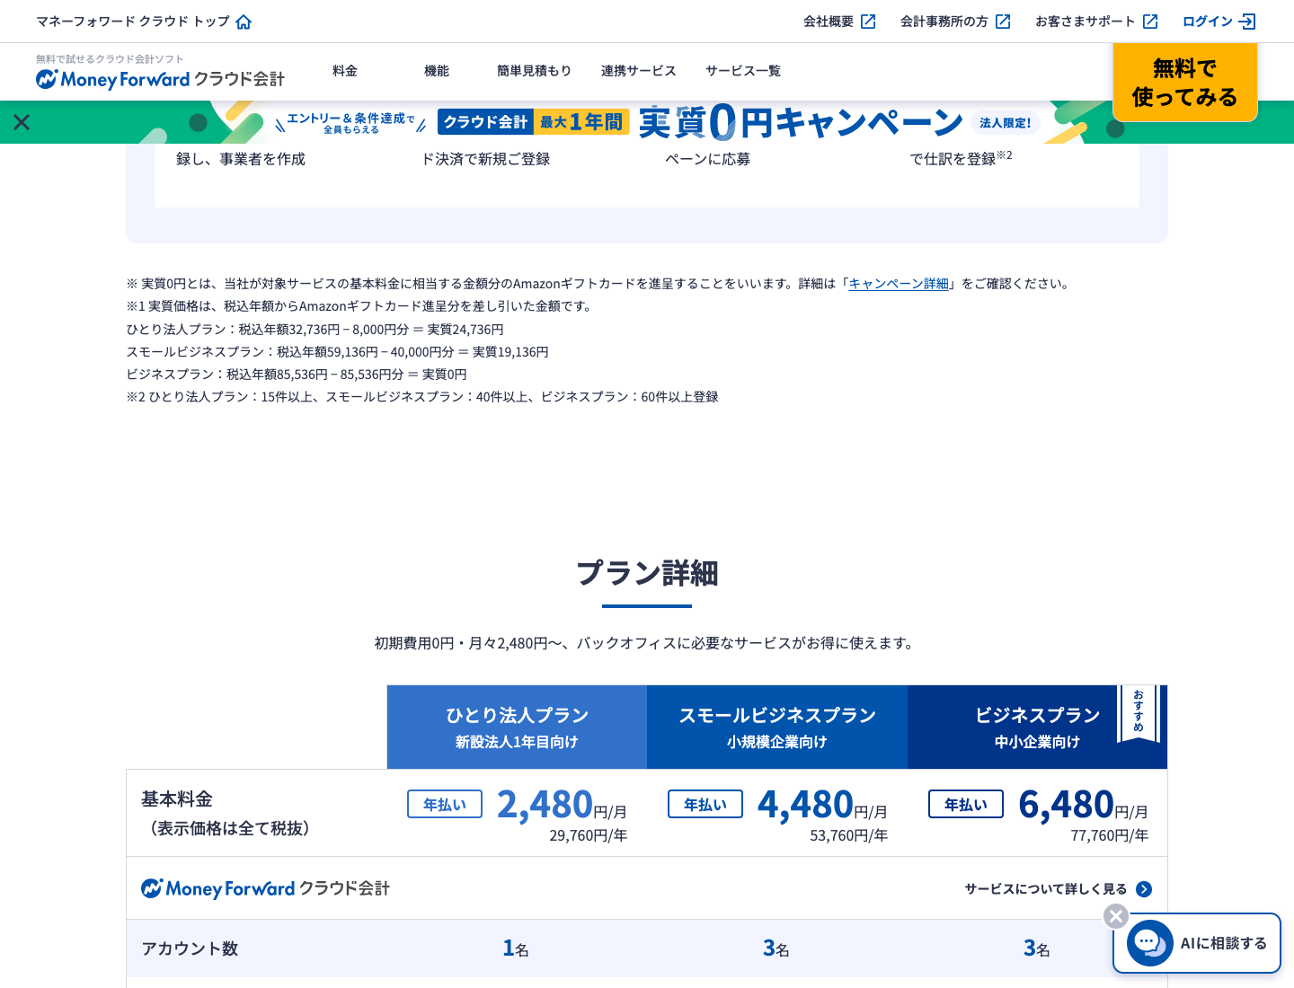Click the Money Forward クラウド会計 logo in the plan table
Image resolution: width=1294 pixels, height=988 pixels.
pyautogui.click(x=265, y=888)
